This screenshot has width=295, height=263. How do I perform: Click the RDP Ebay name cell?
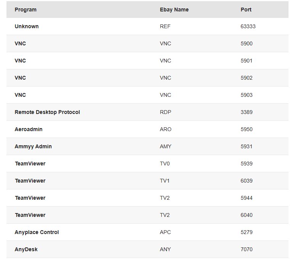pos(165,112)
